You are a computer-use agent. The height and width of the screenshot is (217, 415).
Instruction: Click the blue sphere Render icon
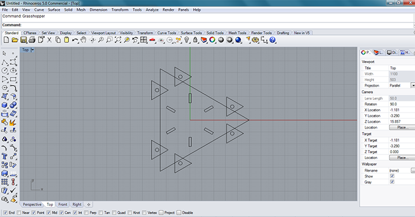click(238, 40)
